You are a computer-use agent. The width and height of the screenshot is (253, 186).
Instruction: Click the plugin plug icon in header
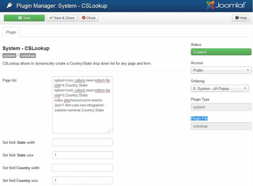9,6
